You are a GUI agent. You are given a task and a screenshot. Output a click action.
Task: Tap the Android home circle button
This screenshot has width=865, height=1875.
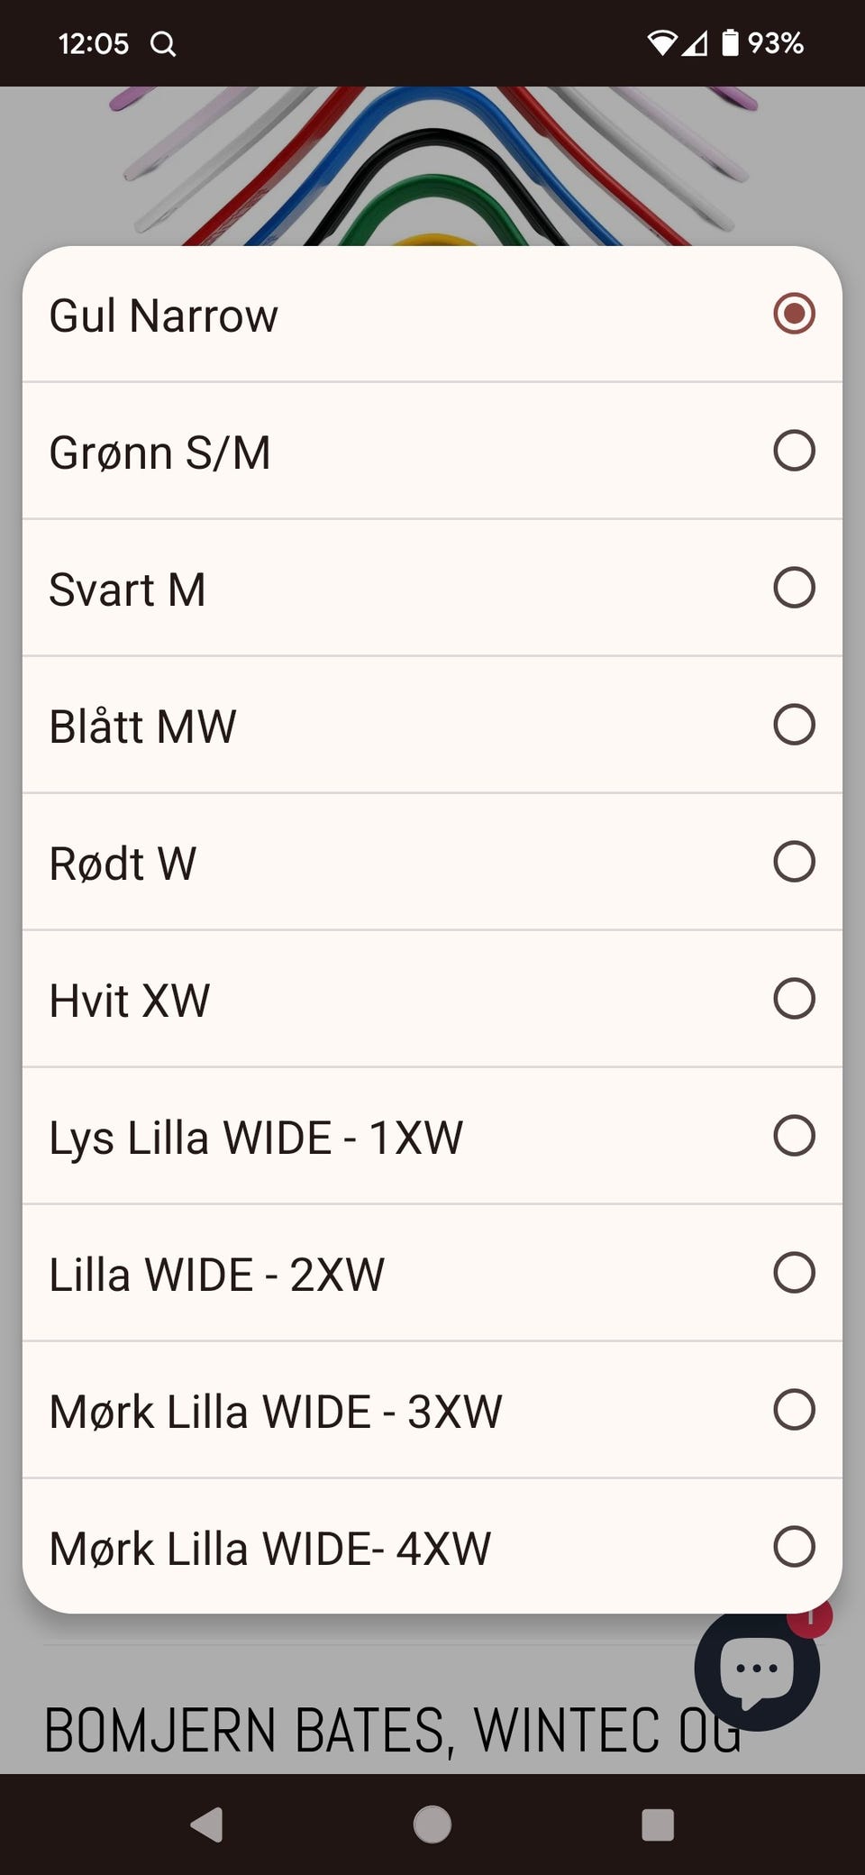coord(432,1825)
